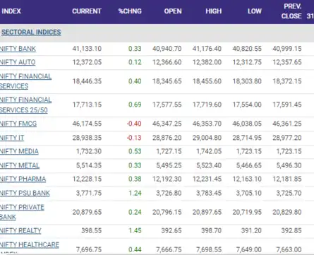Open the NIFTY MEDIA index link

(x=19, y=151)
